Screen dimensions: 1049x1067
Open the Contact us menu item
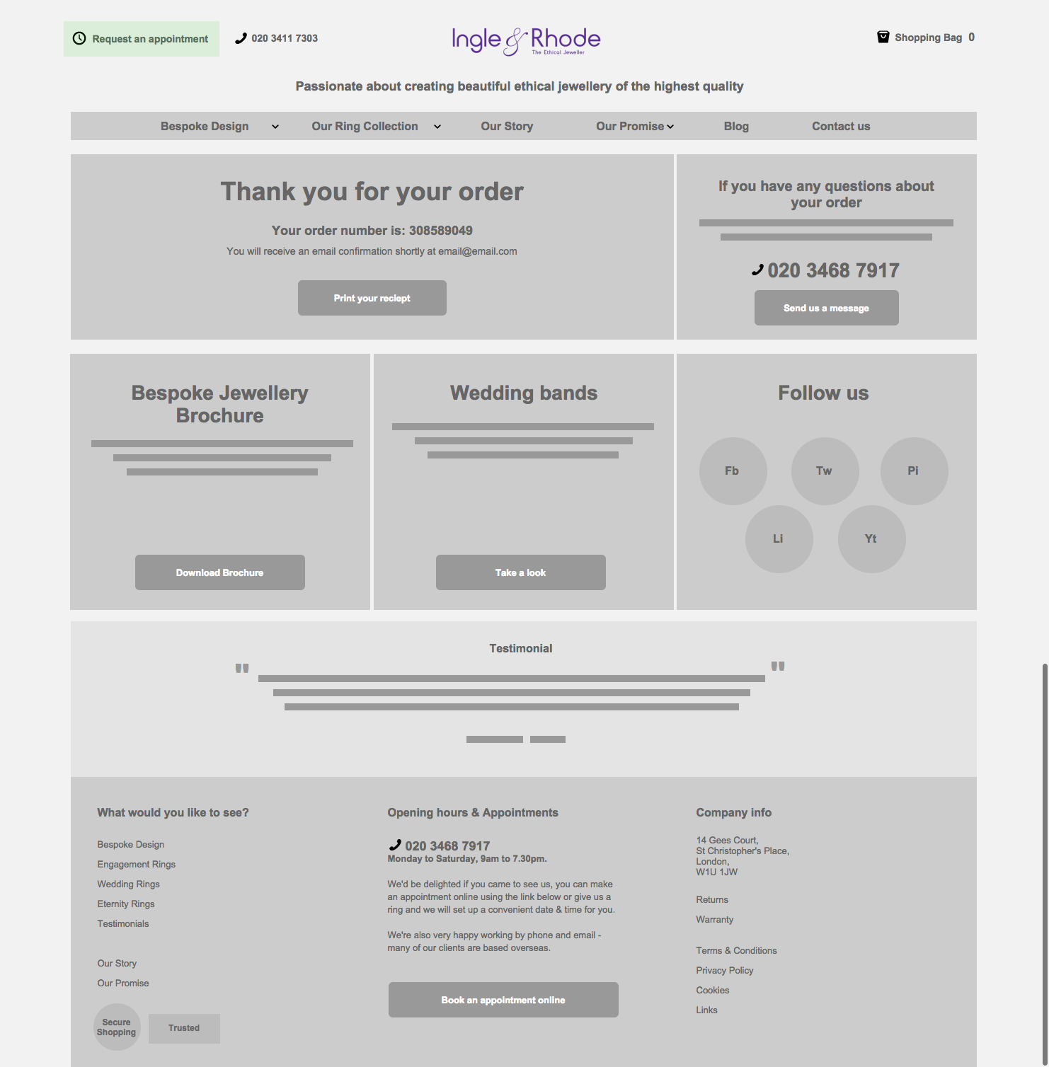click(841, 127)
